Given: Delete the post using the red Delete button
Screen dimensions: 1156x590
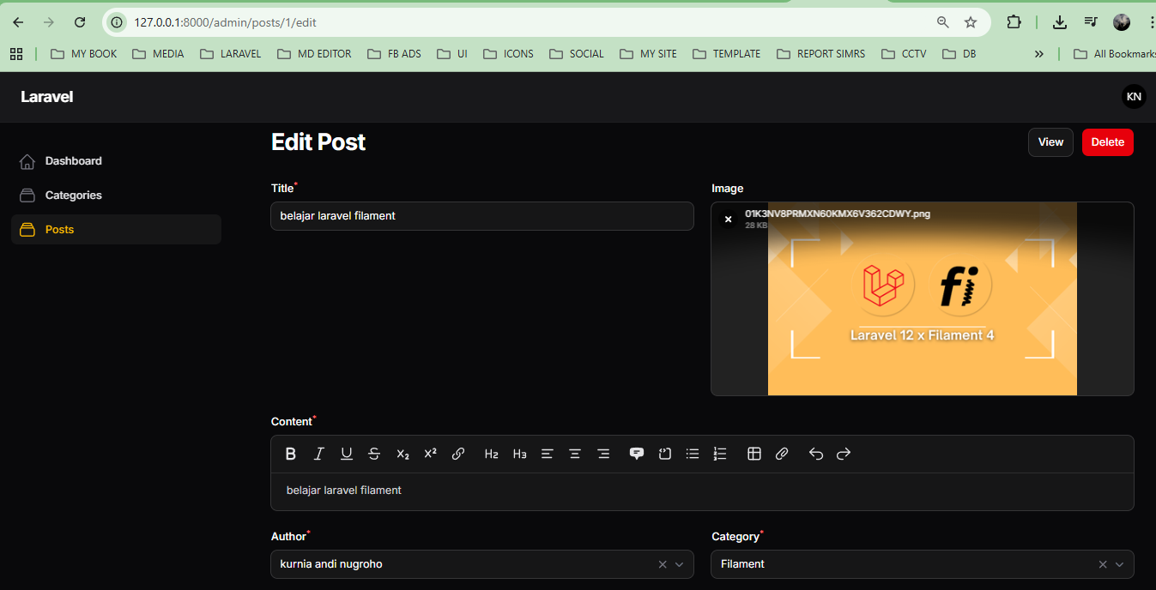Looking at the screenshot, I should pyautogui.click(x=1107, y=141).
